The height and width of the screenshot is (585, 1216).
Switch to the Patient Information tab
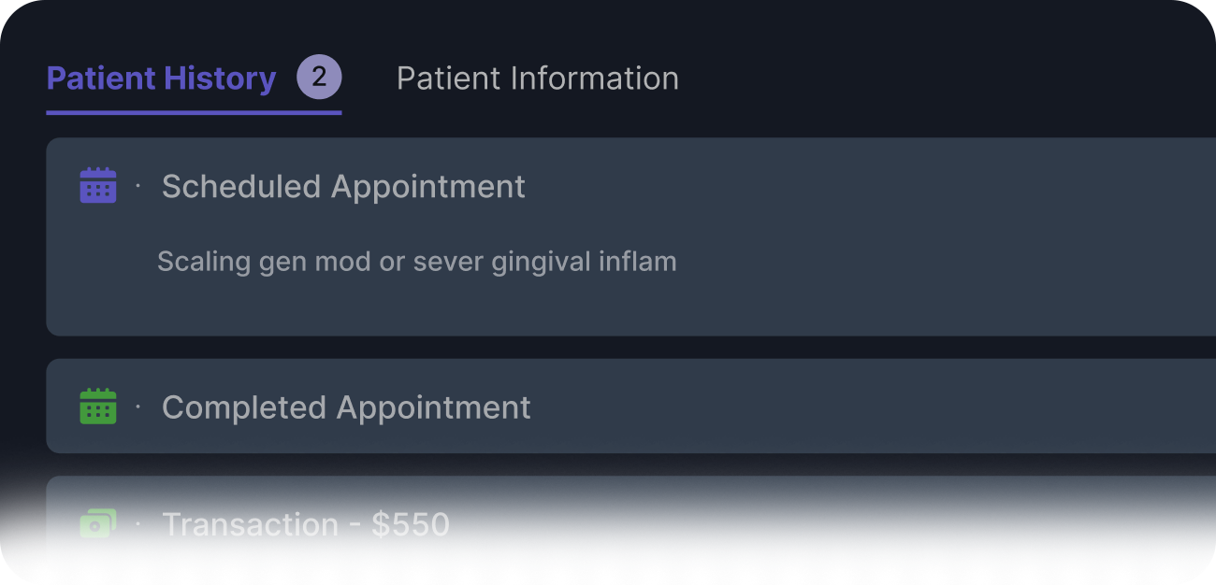[x=538, y=78]
